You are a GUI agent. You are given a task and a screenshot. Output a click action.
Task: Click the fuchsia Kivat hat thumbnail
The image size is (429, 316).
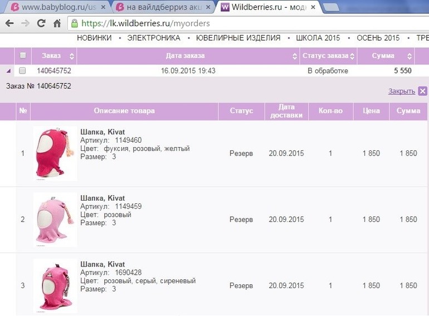(55, 153)
